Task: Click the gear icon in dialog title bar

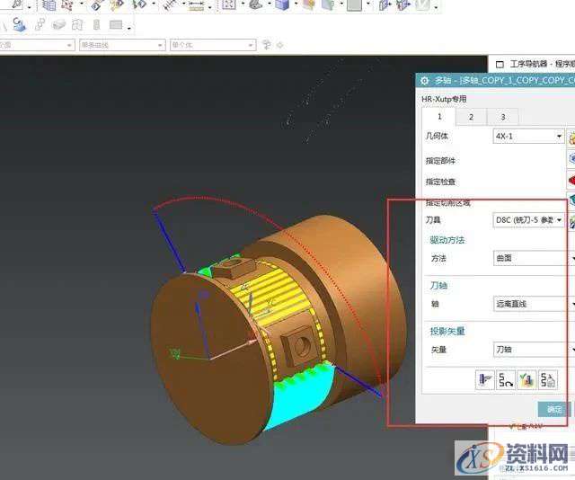Action: (424, 80)
